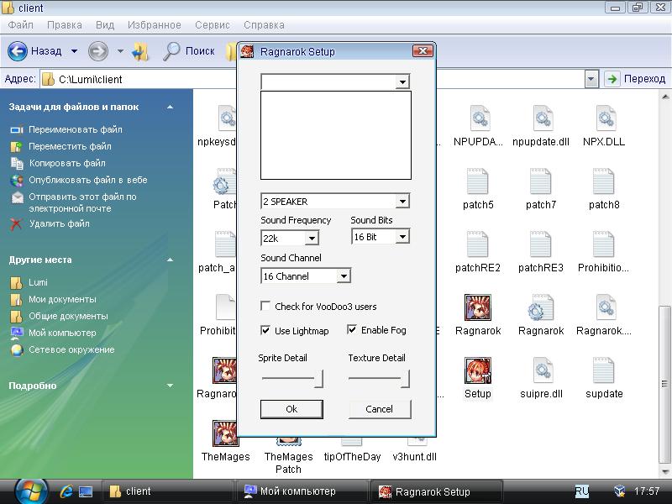The height and width of the screenshot is (504, 672).
Task: Open the NPUPDA... file icon
Action: (x=478, y=118)
